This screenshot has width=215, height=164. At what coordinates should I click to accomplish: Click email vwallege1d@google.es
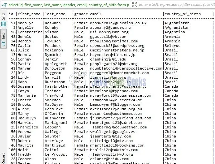coord(113,132)
